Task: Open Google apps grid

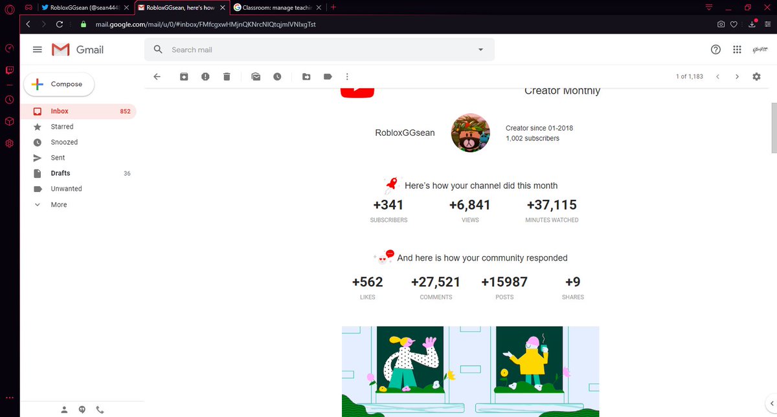Action: pyautogui.click(x=737, y=50)
